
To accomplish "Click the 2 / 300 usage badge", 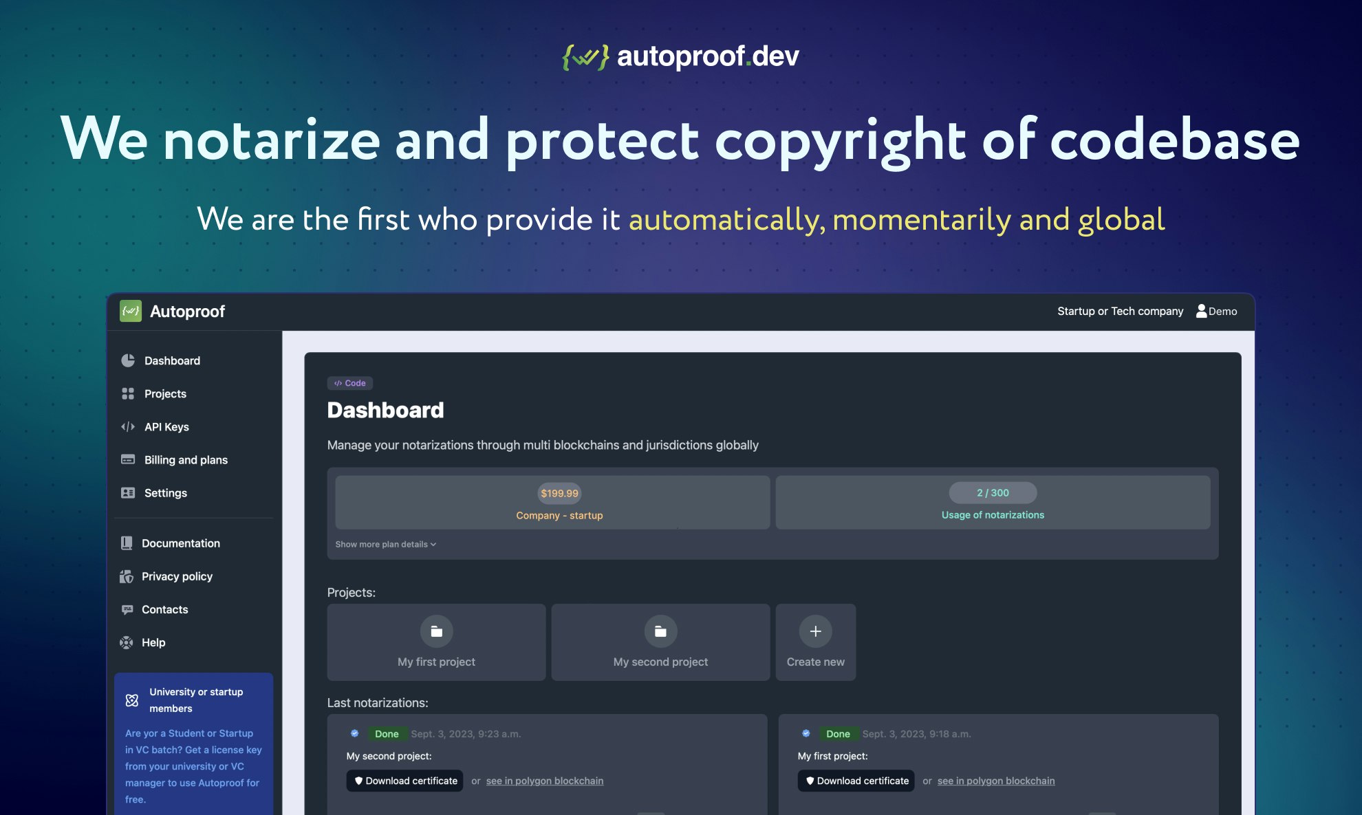I will pyautogui.click(x=993, y=492).
